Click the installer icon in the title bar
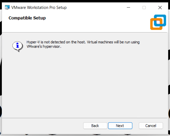The width and height of the screenshot is (170, 136). point(7,8)
